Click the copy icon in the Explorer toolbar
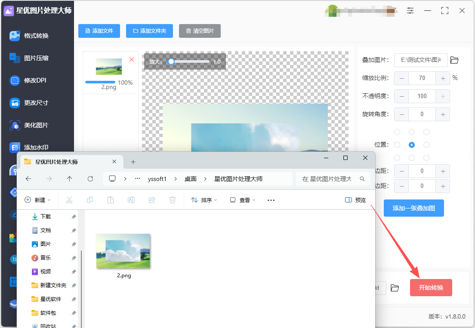Viewport: 475px width, 328px height. [89, 200]
